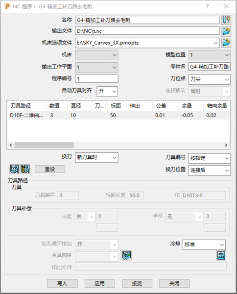Open the 冷却 dropdown showing 标准
237x294 pixels.
[204, 245]
